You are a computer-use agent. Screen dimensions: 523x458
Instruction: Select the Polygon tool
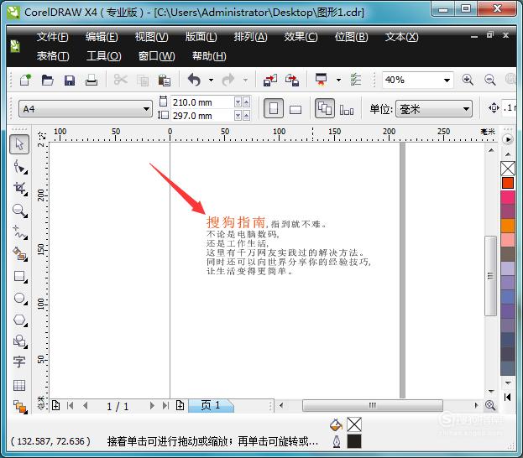click(20, 320)
